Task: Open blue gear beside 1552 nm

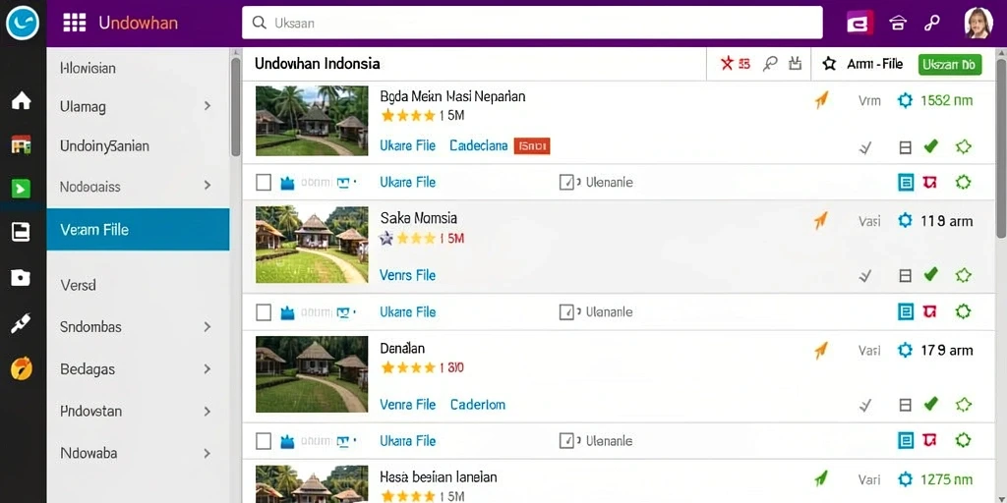Action: (905, 100)
